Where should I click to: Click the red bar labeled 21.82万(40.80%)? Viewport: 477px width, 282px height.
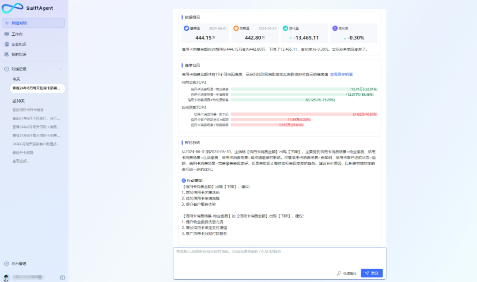point(304,114)
